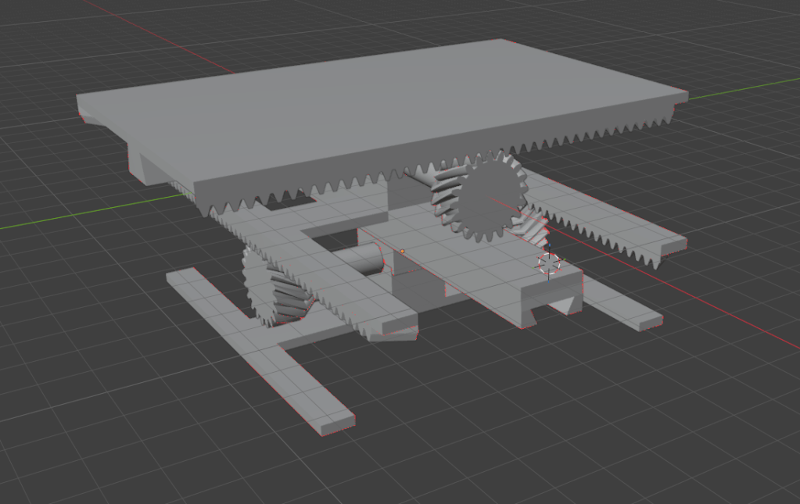Click the 3D cursor crosshair in viewport
This screenshot has width=800, height=504.
click(x=549, y=263)
